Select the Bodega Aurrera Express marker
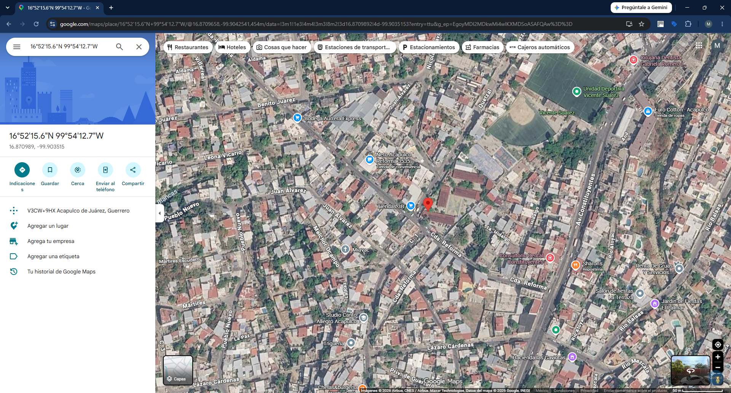 point(297,118)
